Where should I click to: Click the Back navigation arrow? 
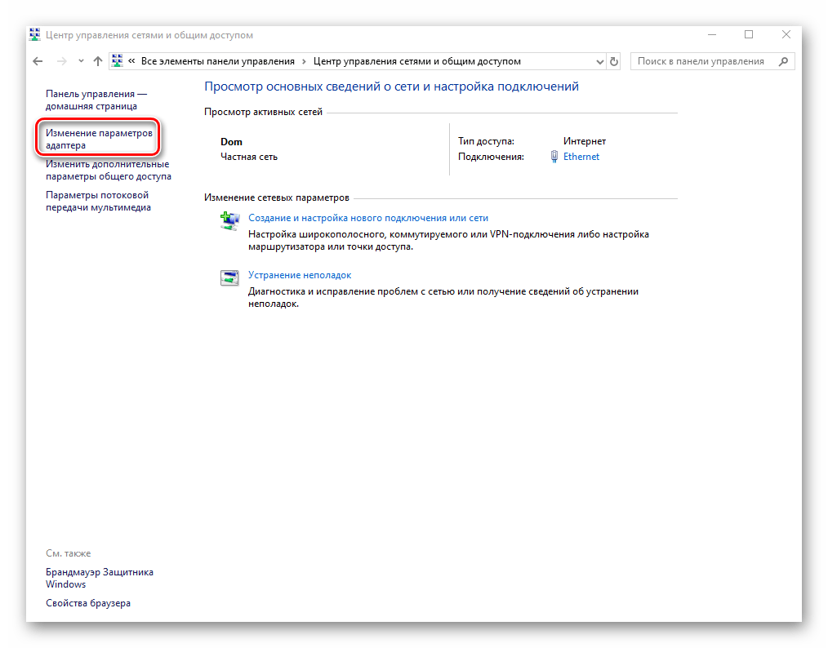pyautogui.click(x=38, y=61)
